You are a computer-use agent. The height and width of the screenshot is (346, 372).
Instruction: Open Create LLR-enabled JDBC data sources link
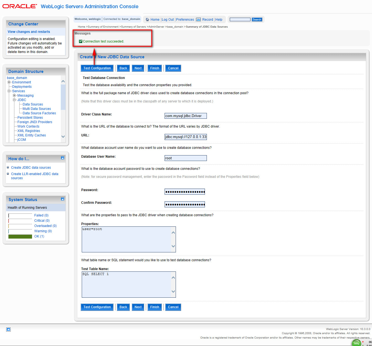(x=35, y=176)
